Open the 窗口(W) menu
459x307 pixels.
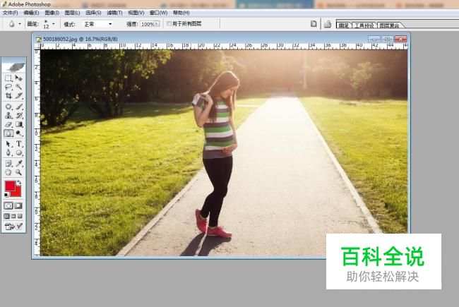tap(158, 13)
